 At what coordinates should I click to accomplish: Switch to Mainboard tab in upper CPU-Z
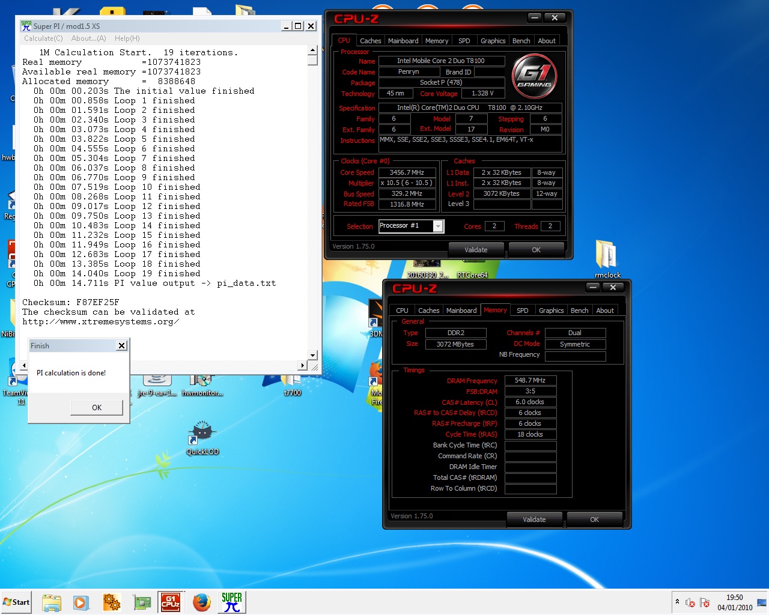tap(403, 41)
